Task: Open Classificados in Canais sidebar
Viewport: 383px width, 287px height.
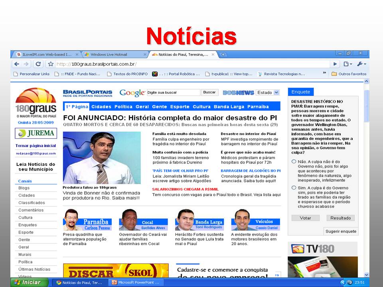Action: (x=32, y=203)
